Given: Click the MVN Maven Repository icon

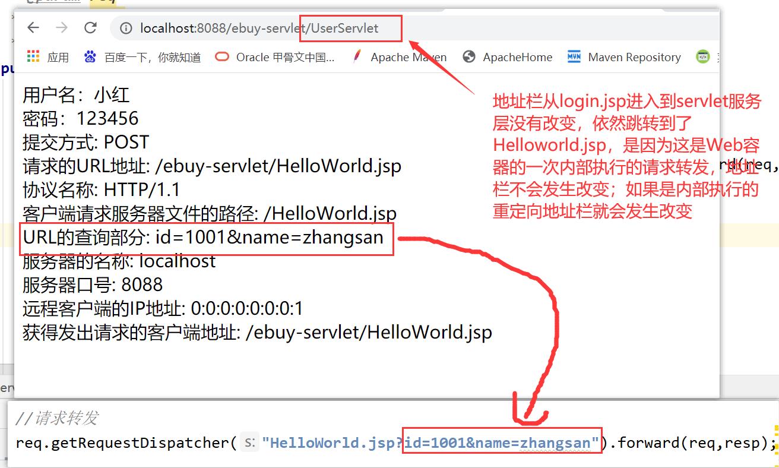Looking at the screenshot, I should coord(574,57).
